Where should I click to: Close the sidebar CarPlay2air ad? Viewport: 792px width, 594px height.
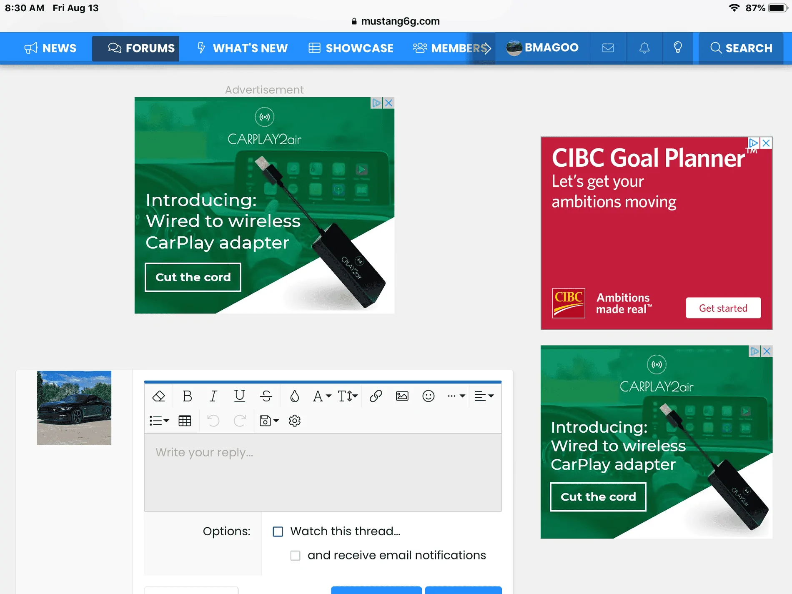tap(767, 351)
